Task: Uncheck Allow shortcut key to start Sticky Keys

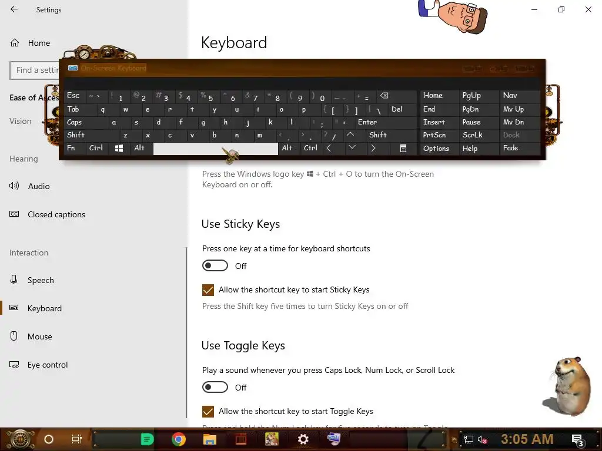Action: point(208,290)
